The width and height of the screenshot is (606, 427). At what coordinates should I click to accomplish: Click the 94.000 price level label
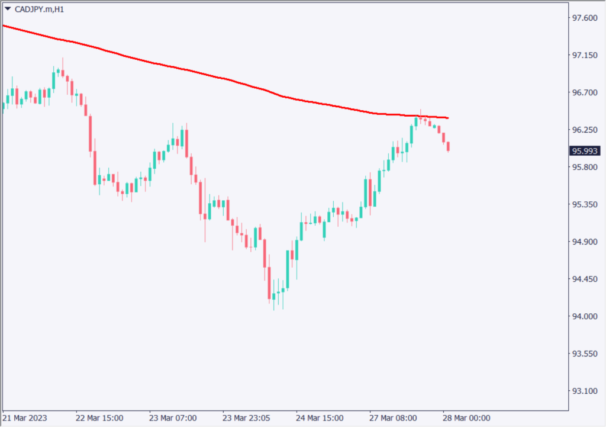585,317
